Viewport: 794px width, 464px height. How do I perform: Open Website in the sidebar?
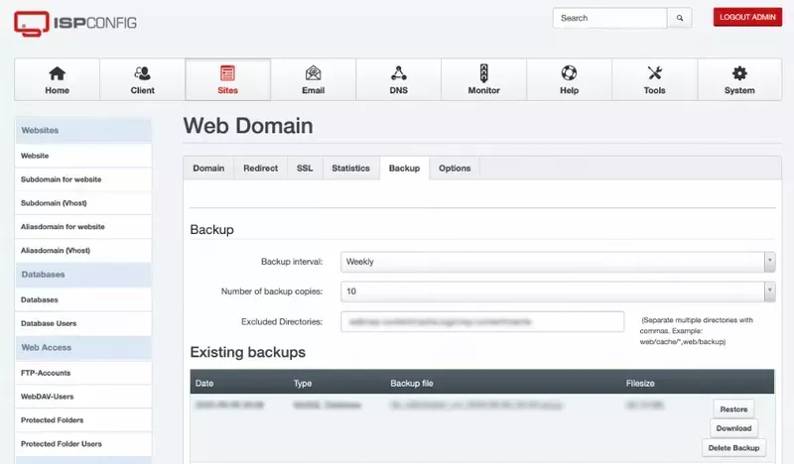click(83, 156)
